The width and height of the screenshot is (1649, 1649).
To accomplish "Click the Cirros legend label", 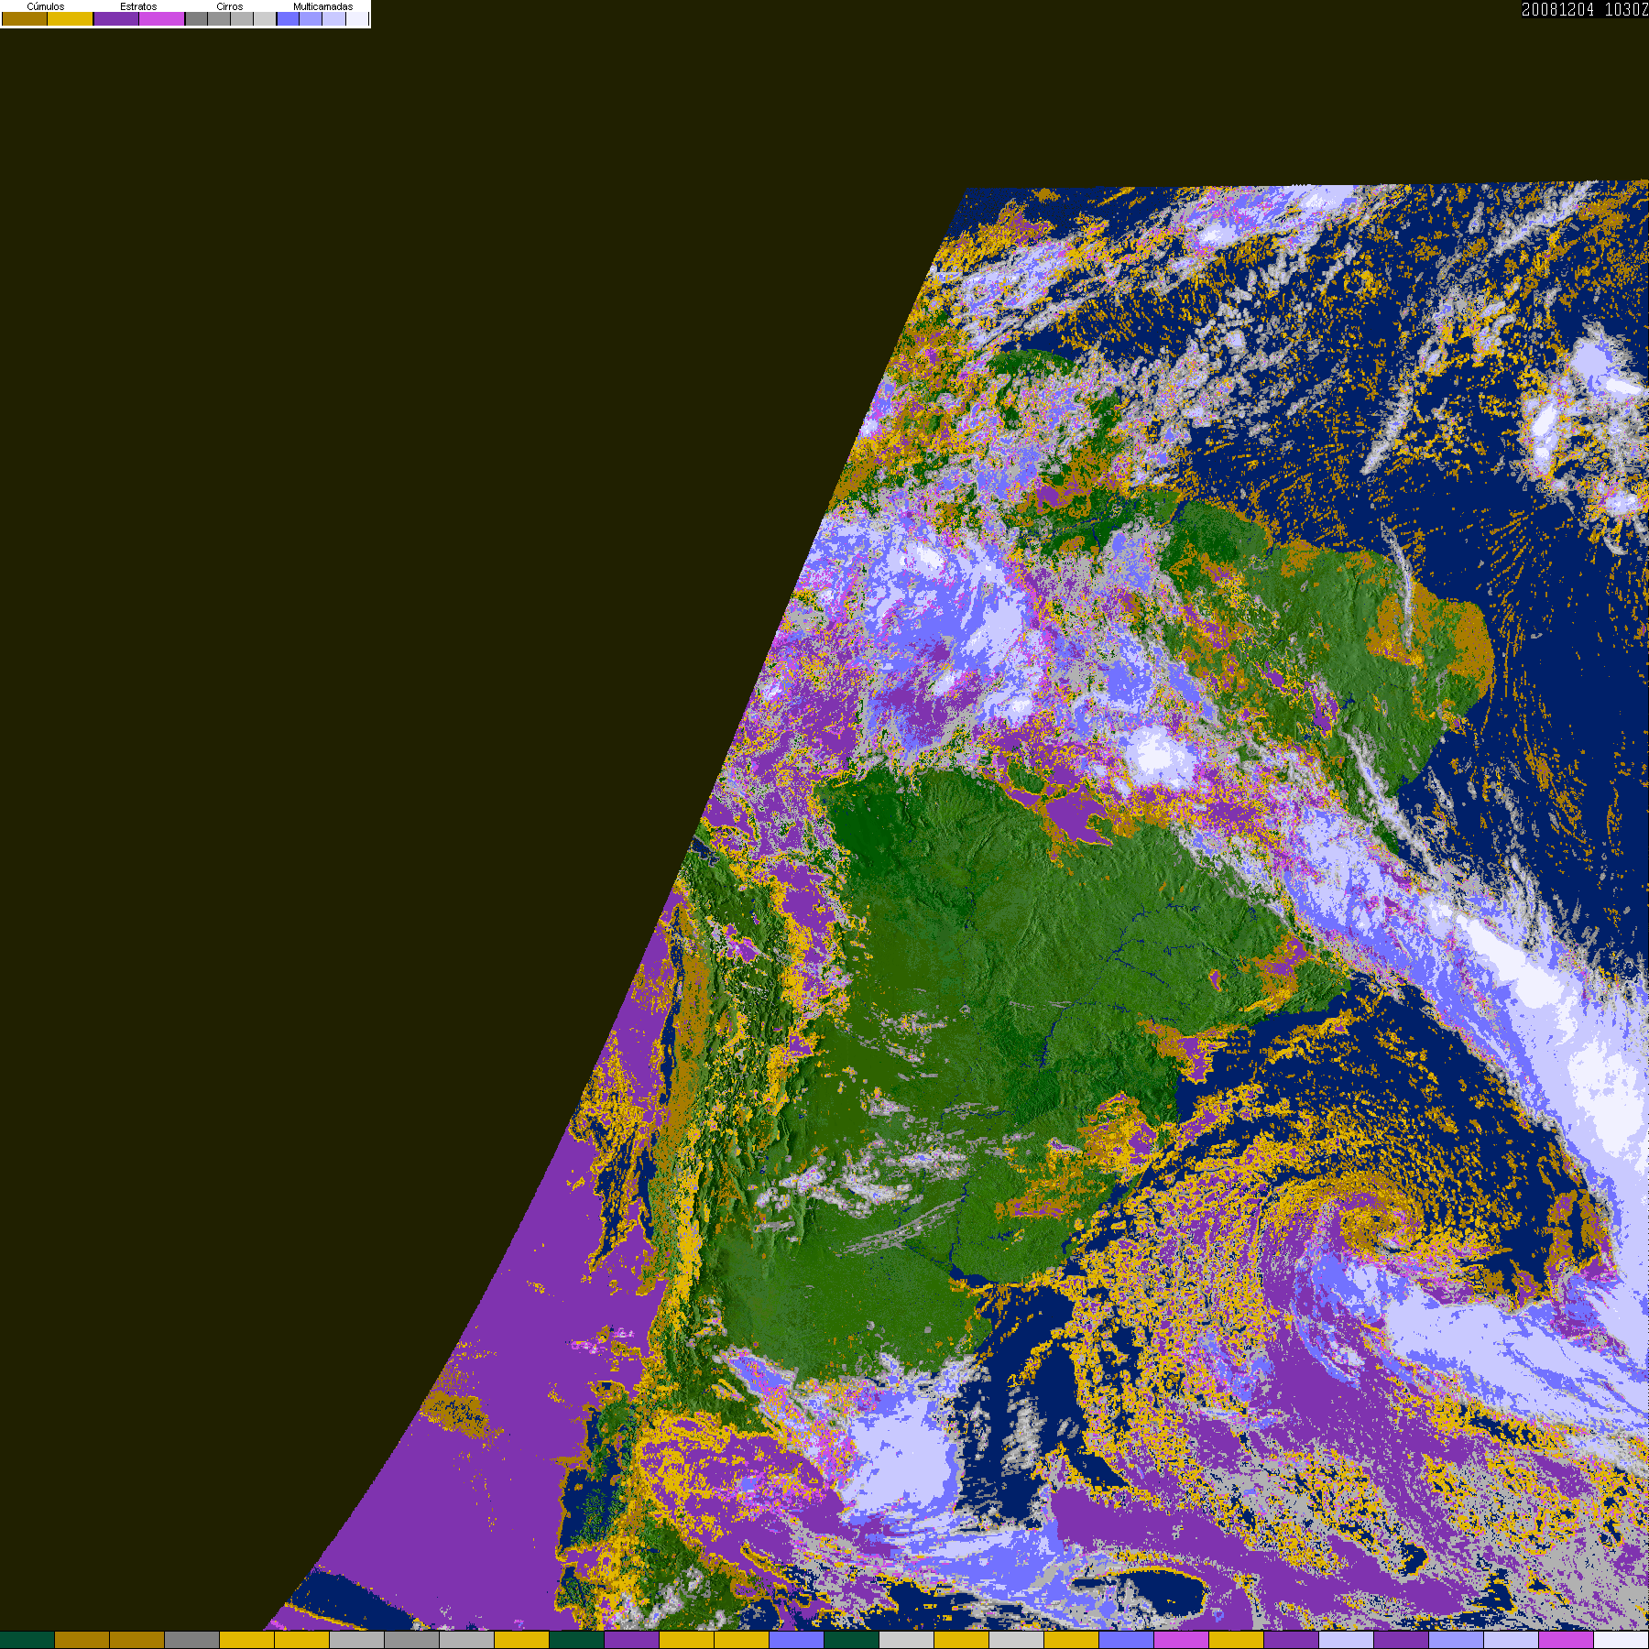I will (x=229, y=6).
